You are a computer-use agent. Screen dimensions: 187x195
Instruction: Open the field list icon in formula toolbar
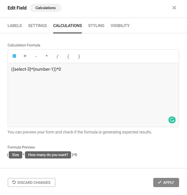[14, 56]
